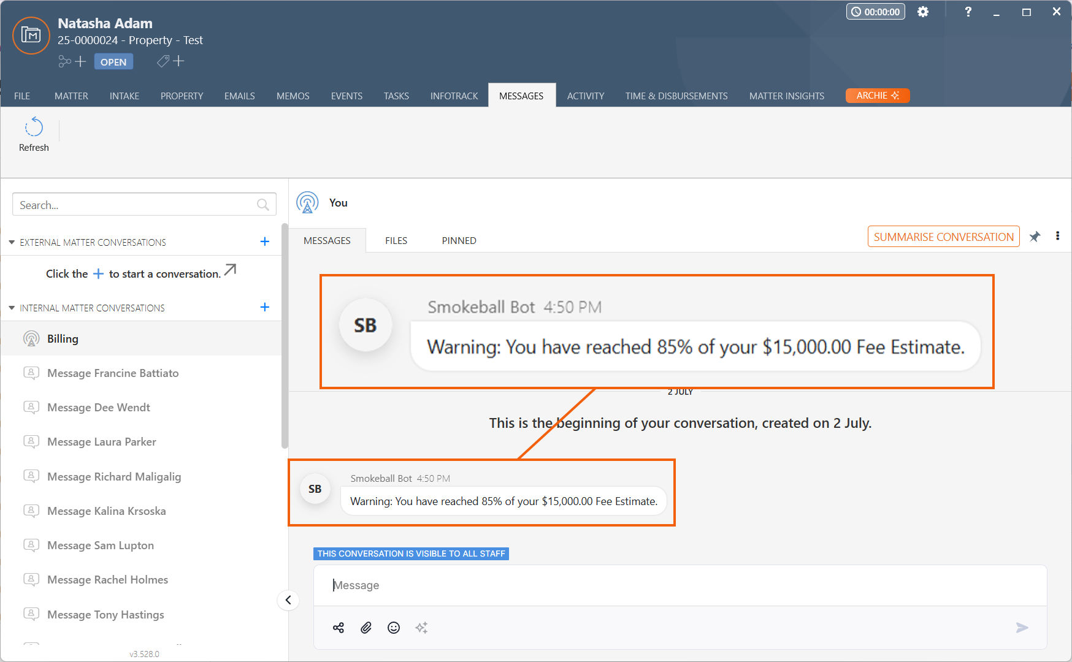
Task: Open Message Tony Hastings conversation
Action: point(141,614)
